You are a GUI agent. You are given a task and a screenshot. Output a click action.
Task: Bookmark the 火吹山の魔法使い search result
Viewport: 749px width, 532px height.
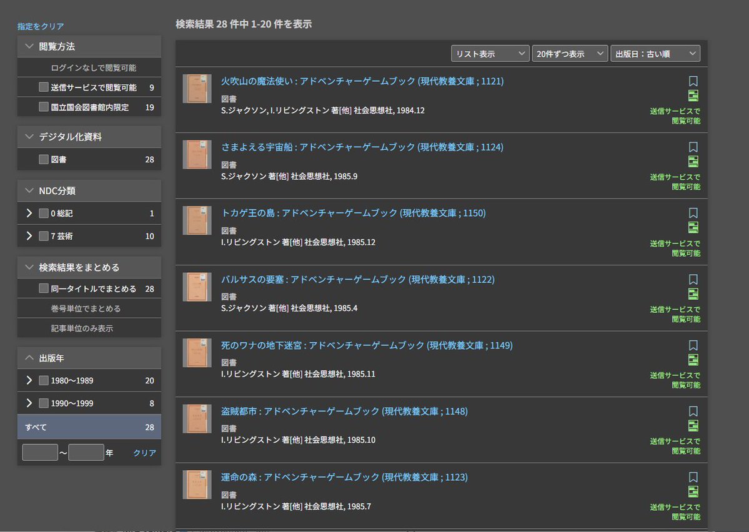click(x=693, y=80)
